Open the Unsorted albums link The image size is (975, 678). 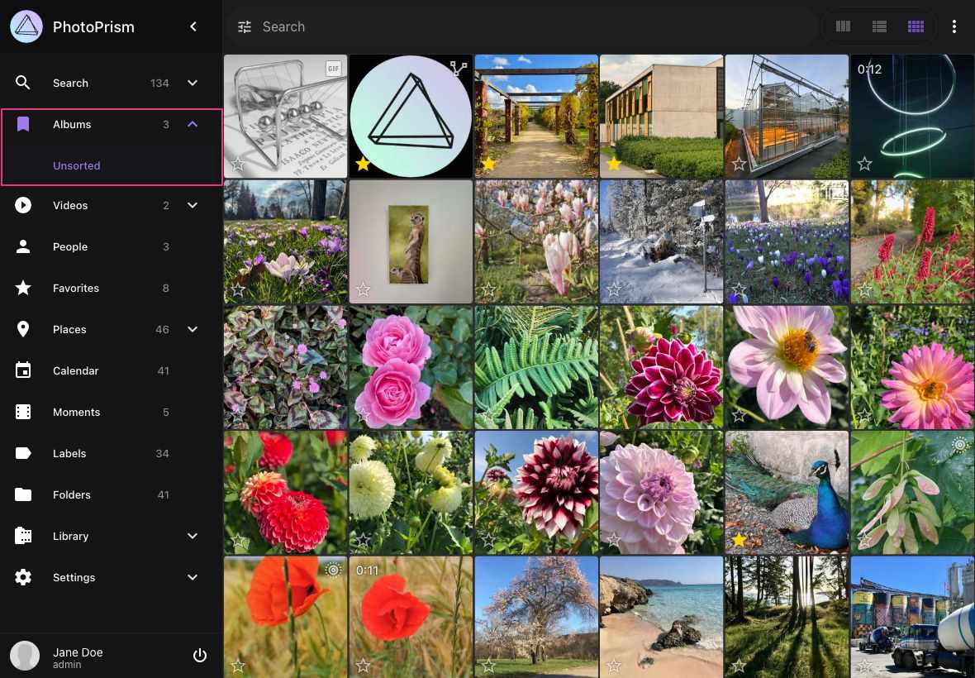[x=77, y=165]
